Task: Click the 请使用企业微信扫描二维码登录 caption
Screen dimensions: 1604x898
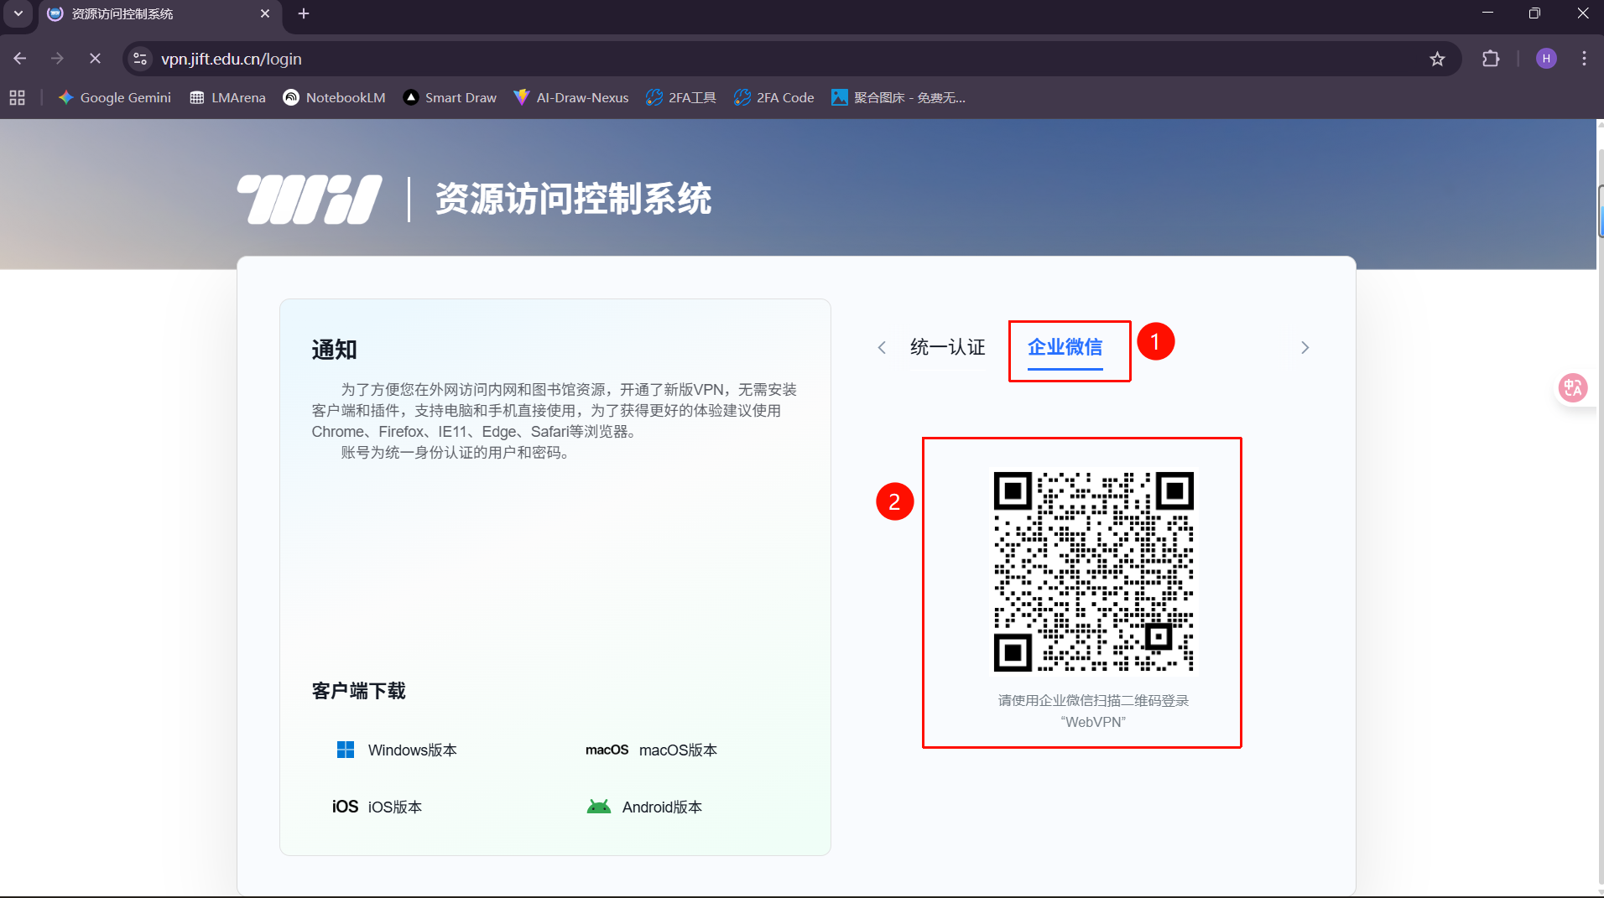Action: click(1093, 700)
